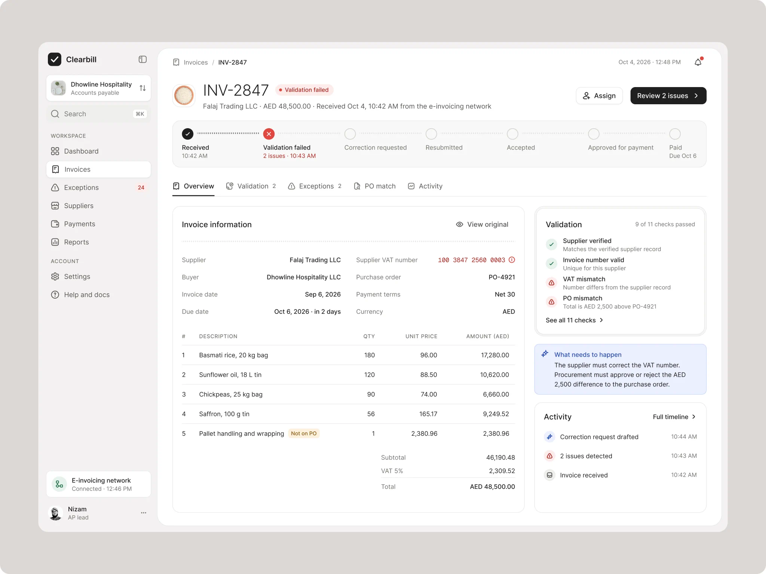Switch to the Validation tab
The image size is (766, 574).
pos(251,186)
